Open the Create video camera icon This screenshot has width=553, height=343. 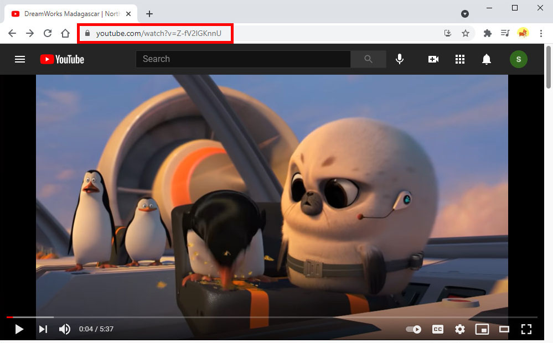click(x=433, y=59)
